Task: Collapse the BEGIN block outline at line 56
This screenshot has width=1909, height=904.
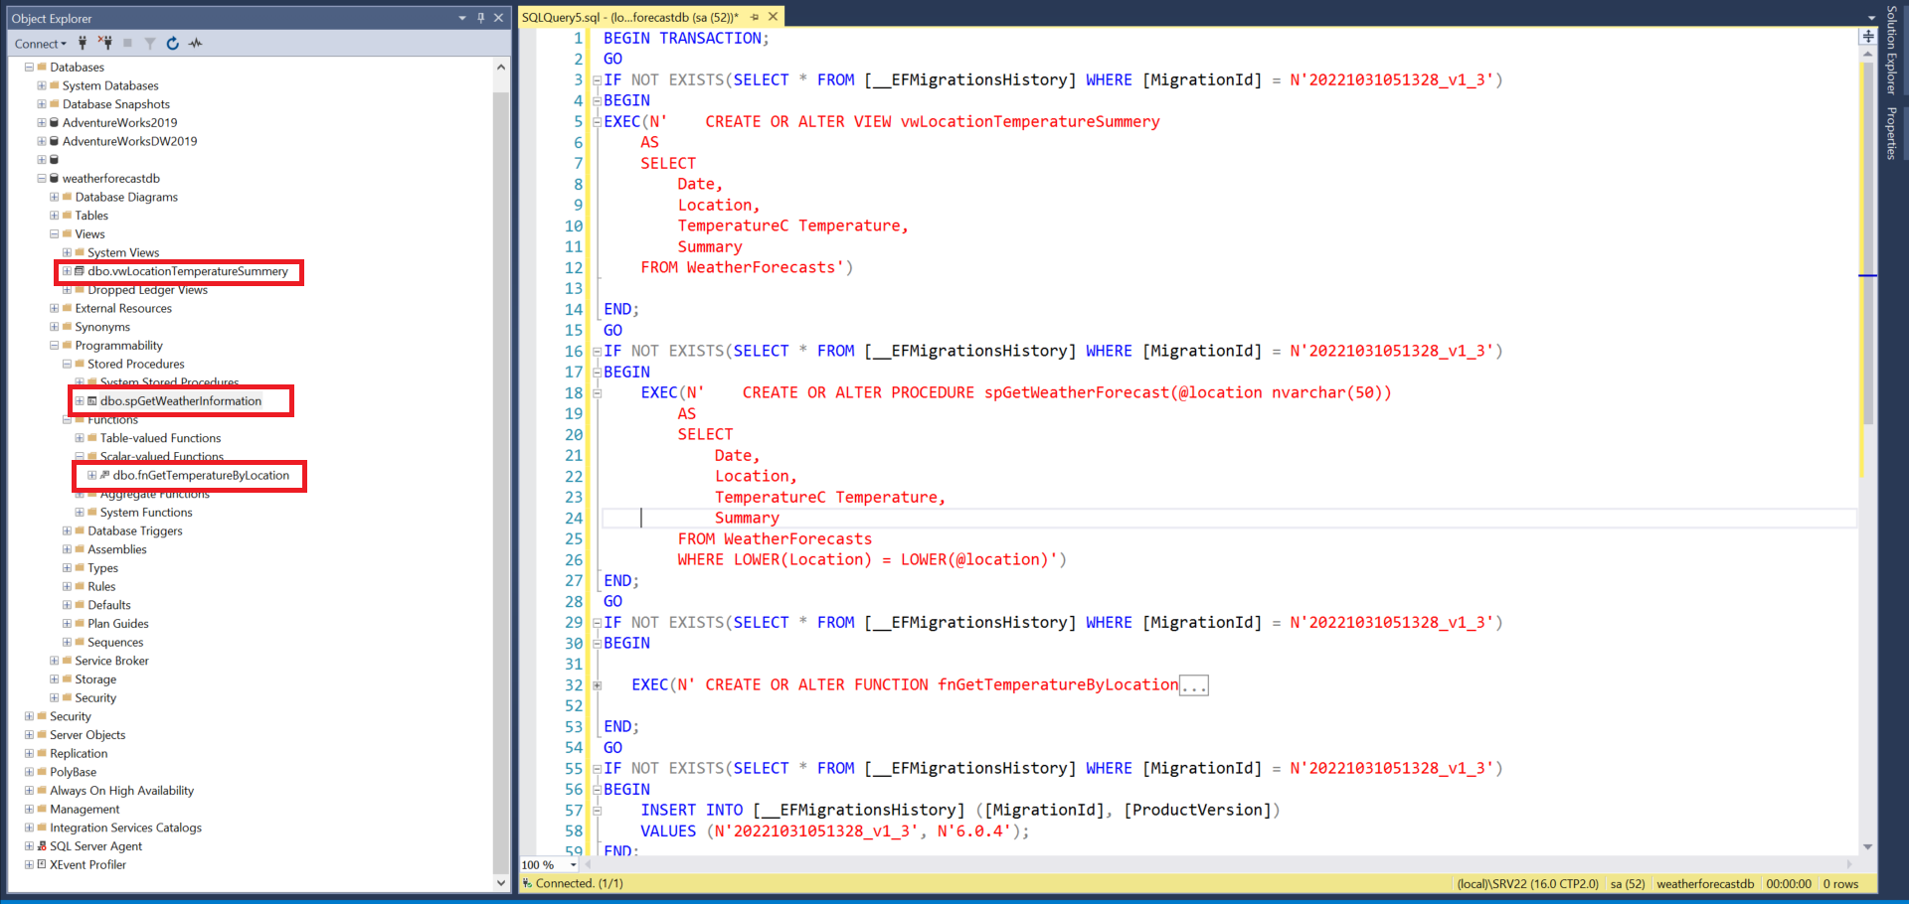Action: point(595,789)
